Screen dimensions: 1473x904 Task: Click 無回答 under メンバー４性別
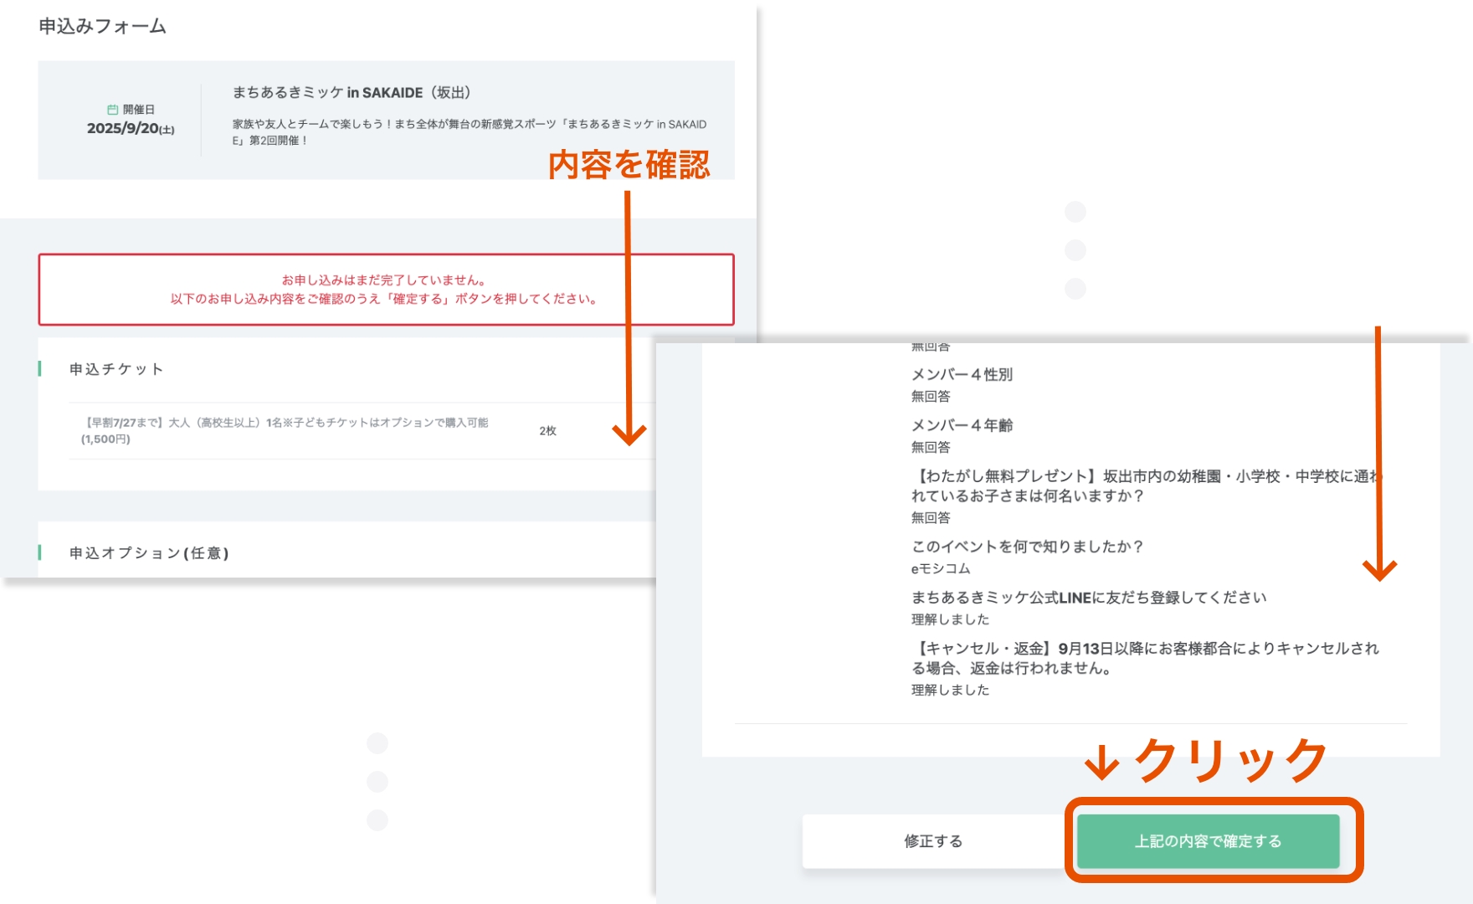click(x=931, y=396)
